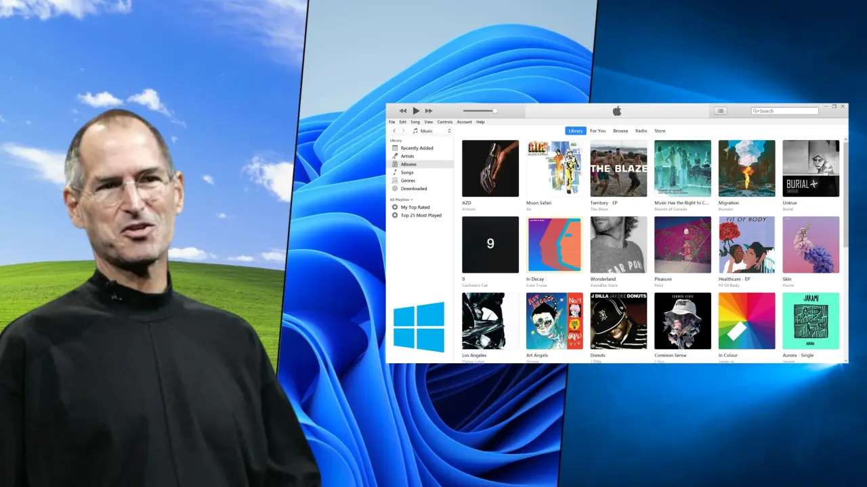Screen dimensions: 867x487
Task: Click the volume slider knob
Action: click(x=495, y=111)
